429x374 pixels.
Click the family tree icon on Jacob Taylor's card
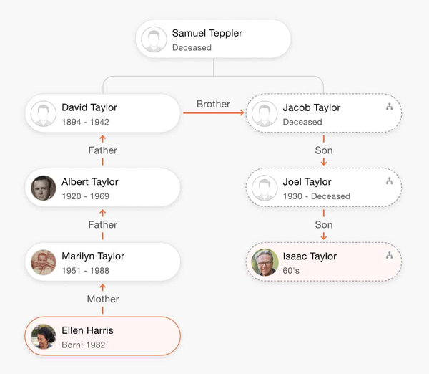(x=389, y=107)
